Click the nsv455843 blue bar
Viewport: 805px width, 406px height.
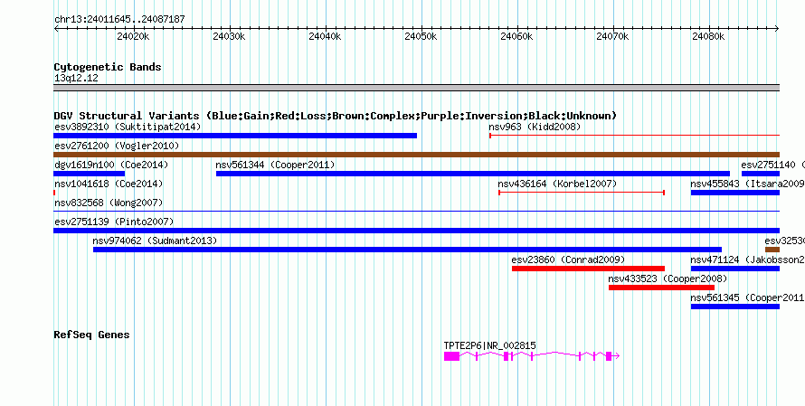click(735, 193)
